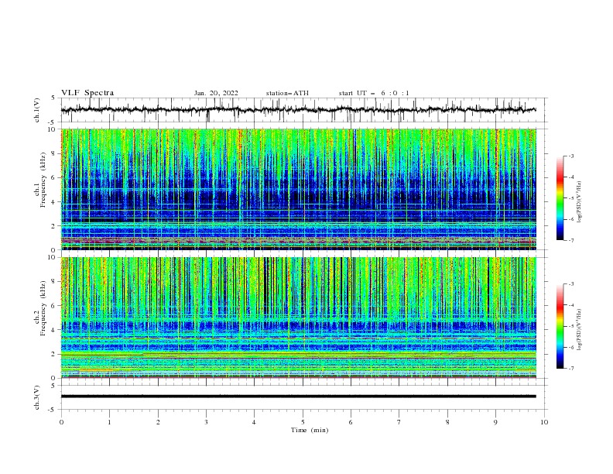Click time axis tick label '1'

(x=109, y=422)
